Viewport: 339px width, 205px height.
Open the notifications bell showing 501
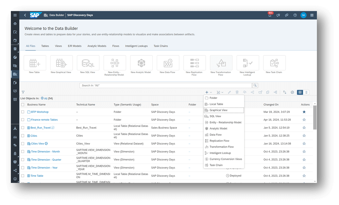pos(270,15)
